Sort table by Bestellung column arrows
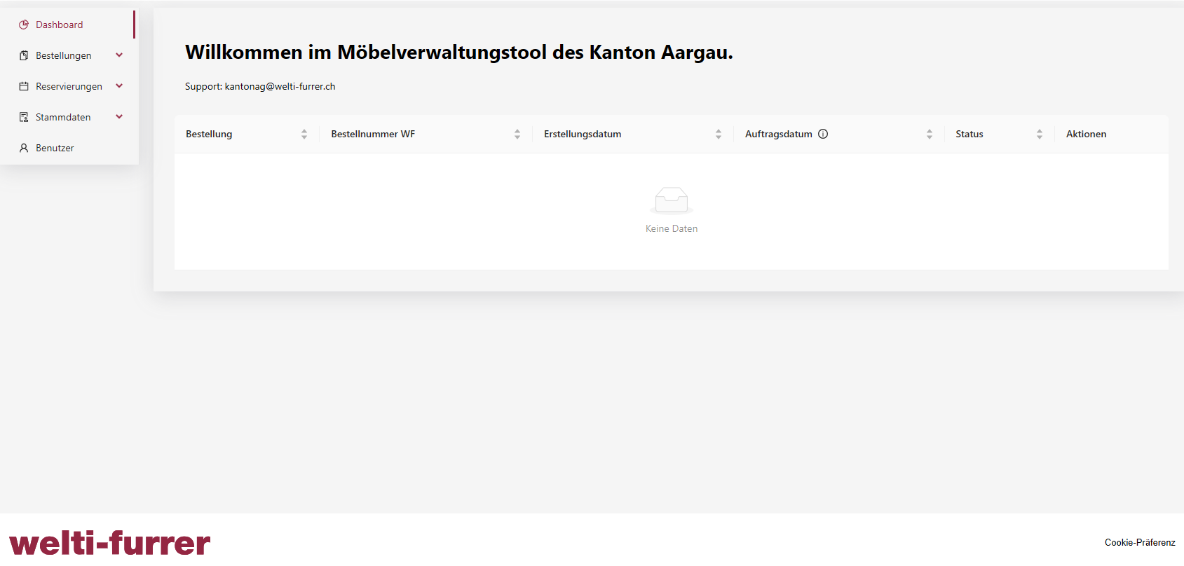Viewport: 1184px width, 566px height. point(304,134)
